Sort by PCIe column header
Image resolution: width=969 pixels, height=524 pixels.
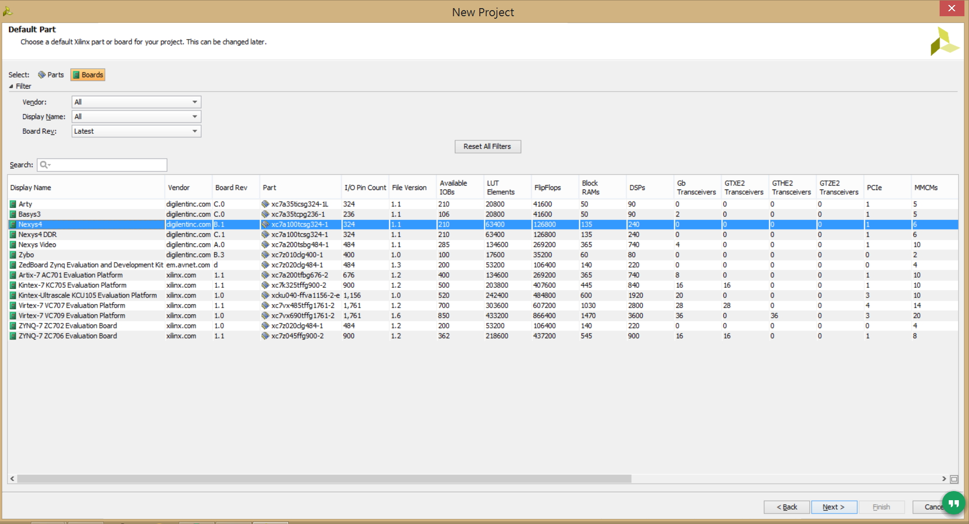pyautogui.click(x=887, y=188)
